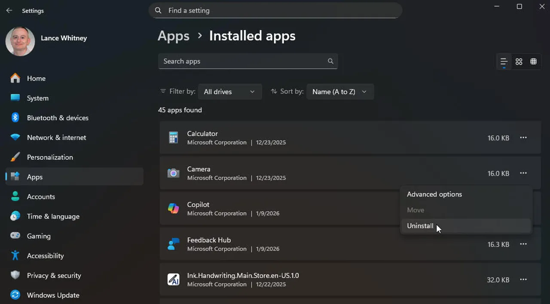Open the All drives filter dropdown
Screen dimensions: 550x304
(x=230, y=91)
